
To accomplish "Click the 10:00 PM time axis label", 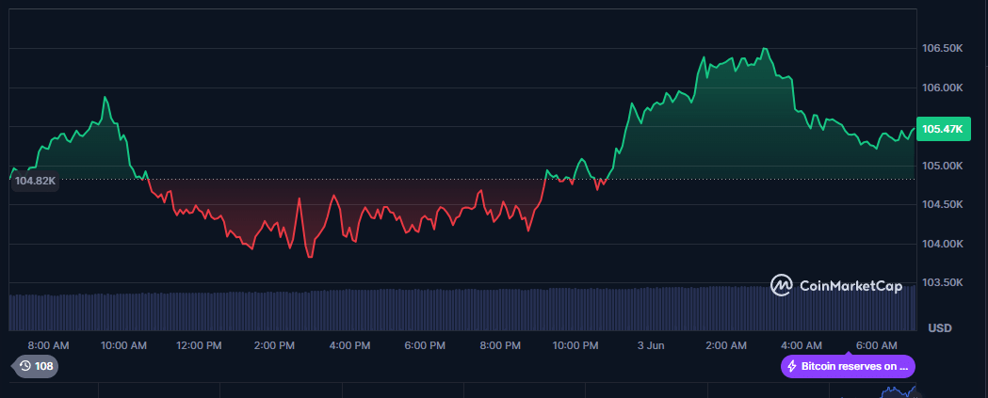I will tap(575, 345).
